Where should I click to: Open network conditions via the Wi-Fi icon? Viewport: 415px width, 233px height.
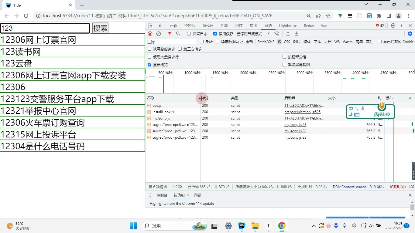click(x=277, y=34)
